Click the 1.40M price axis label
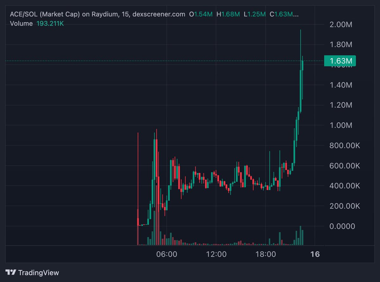The height and width of the screenshot is (282, 380). (x=341, y=85)
